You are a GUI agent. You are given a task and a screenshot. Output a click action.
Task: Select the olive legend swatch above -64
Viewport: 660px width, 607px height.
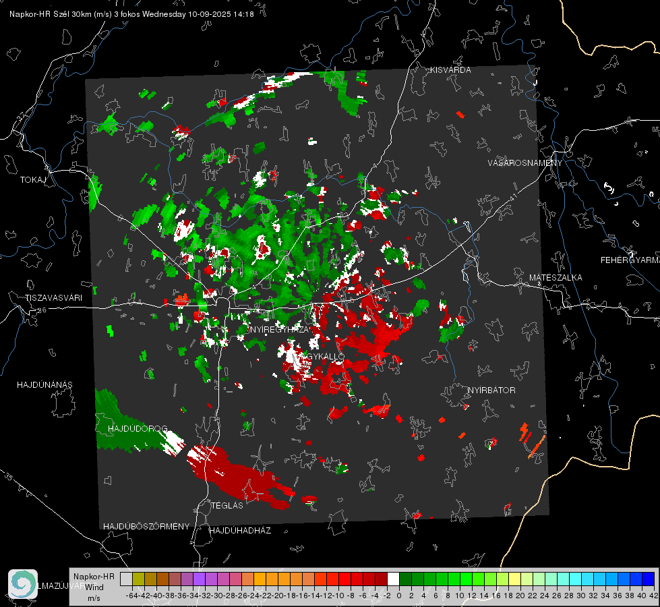pos(138,579)
